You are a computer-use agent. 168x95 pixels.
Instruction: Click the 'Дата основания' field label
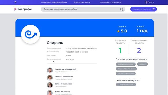[x=54, y=59]
